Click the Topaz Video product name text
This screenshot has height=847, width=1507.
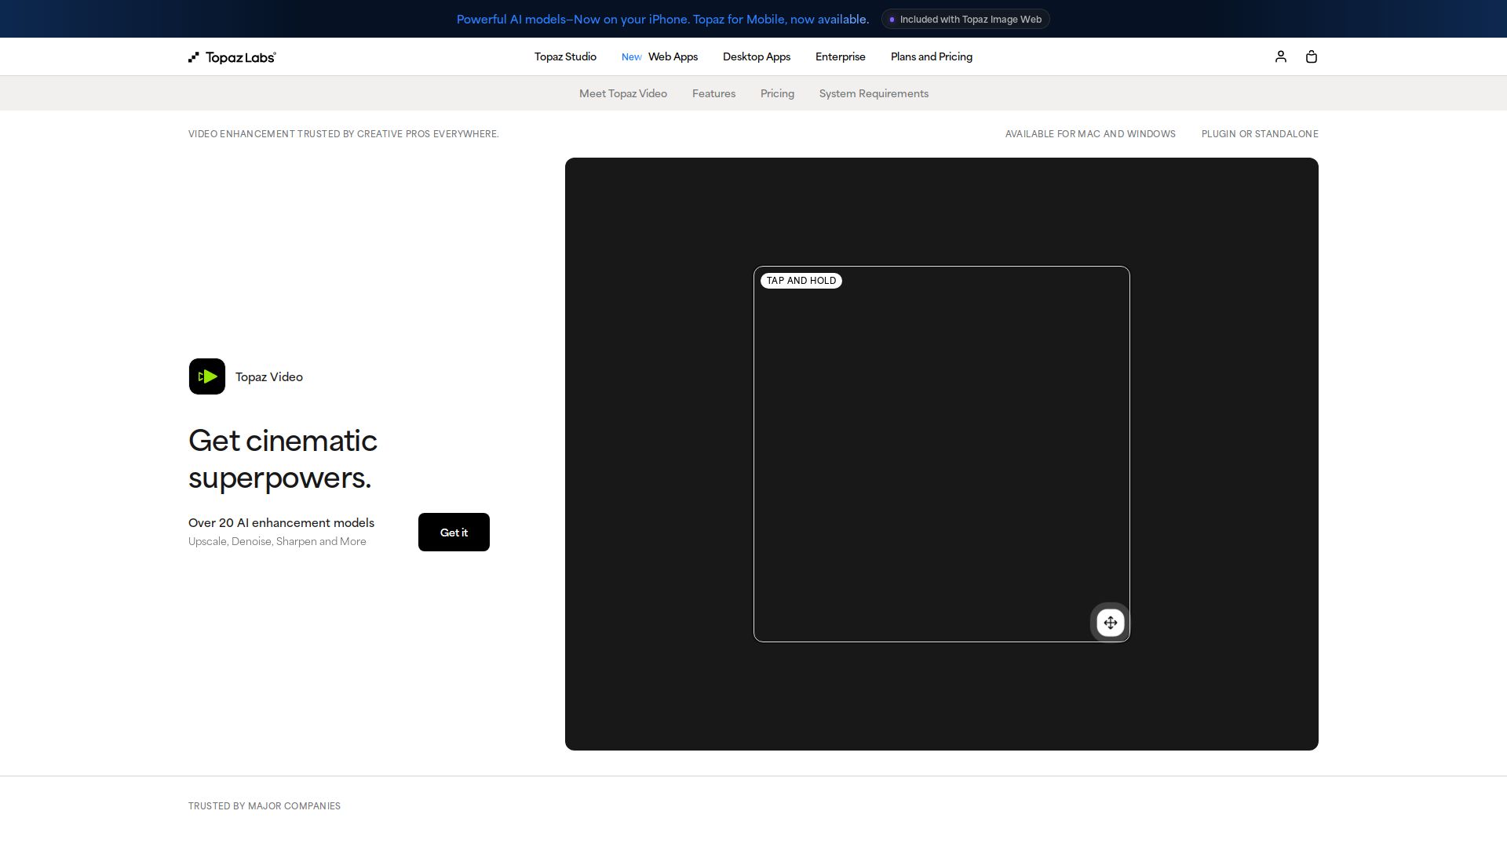(x=269, y=377)
